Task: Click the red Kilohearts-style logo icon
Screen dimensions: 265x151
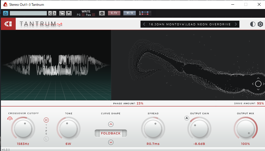Action: pyautogui.click(x=8, y=24)
